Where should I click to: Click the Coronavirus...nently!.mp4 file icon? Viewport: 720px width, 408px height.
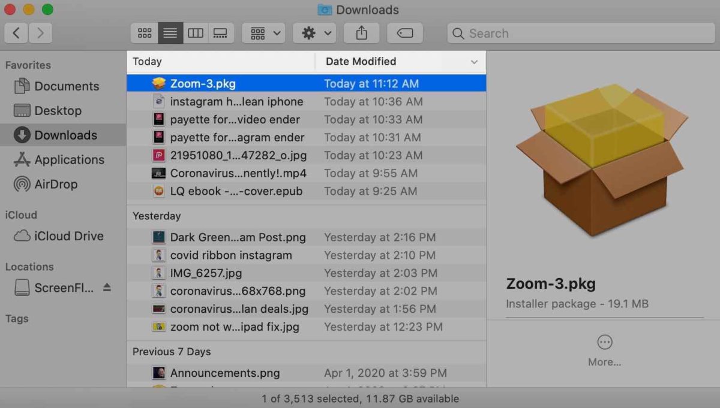coord(158,174)
